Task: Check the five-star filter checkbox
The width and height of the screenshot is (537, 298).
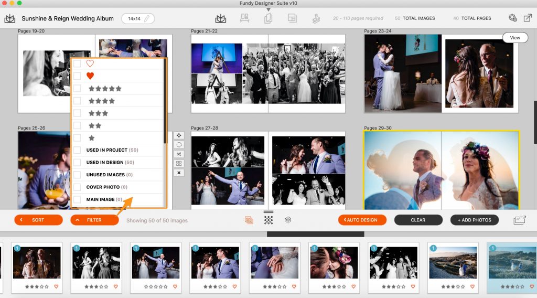Action: (x=77, y=88)
